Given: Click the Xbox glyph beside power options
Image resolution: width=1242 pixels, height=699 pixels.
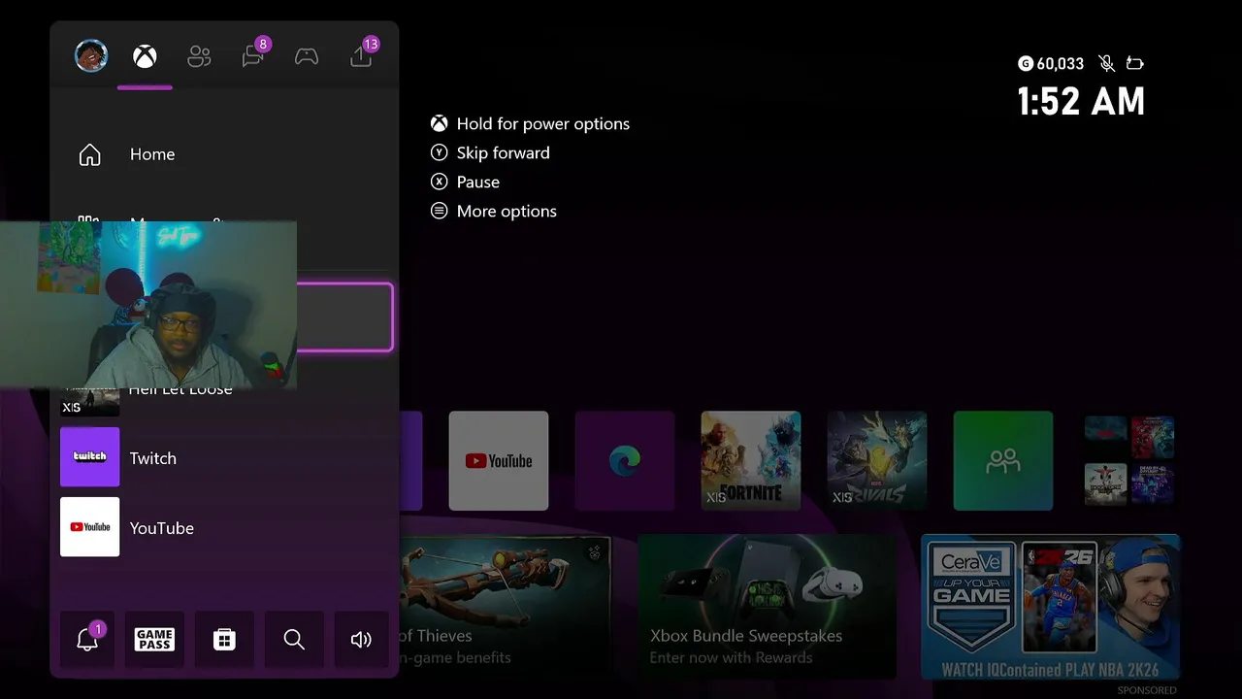Looking at the screenshot, I should point(440,123).
